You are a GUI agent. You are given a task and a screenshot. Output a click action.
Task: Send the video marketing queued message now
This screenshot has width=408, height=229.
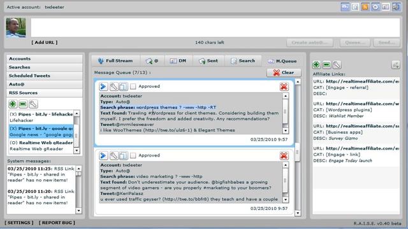tap(103, 155)
